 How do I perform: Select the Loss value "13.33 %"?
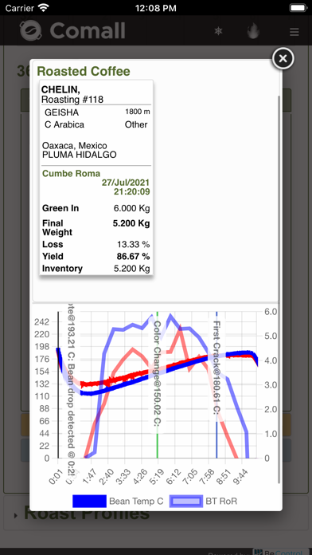pos(134,245)
